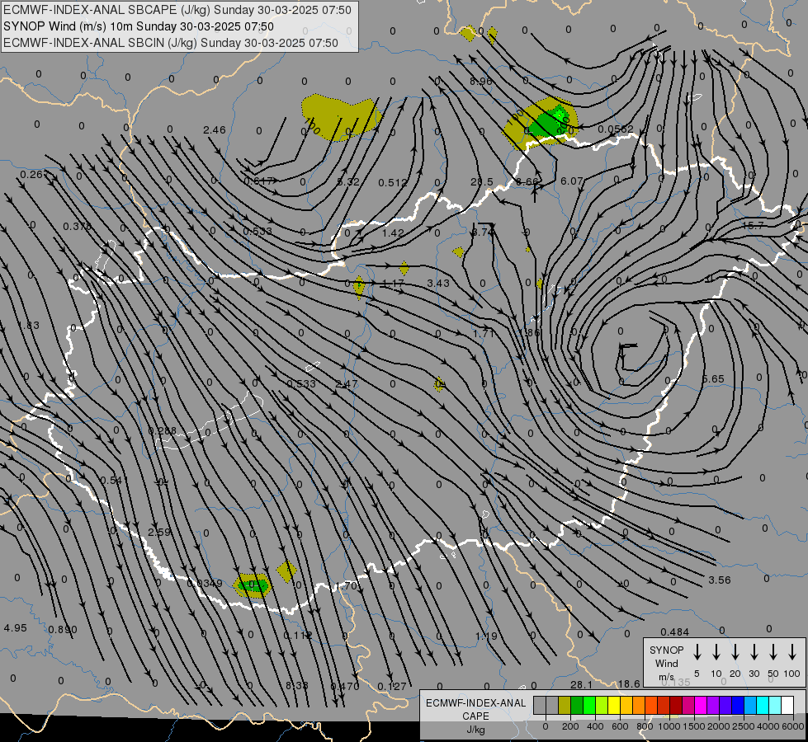This screenshot has height=742, width=808.
Task: Pick the yellow-green CAPE legend swatch
Action: 602,706
